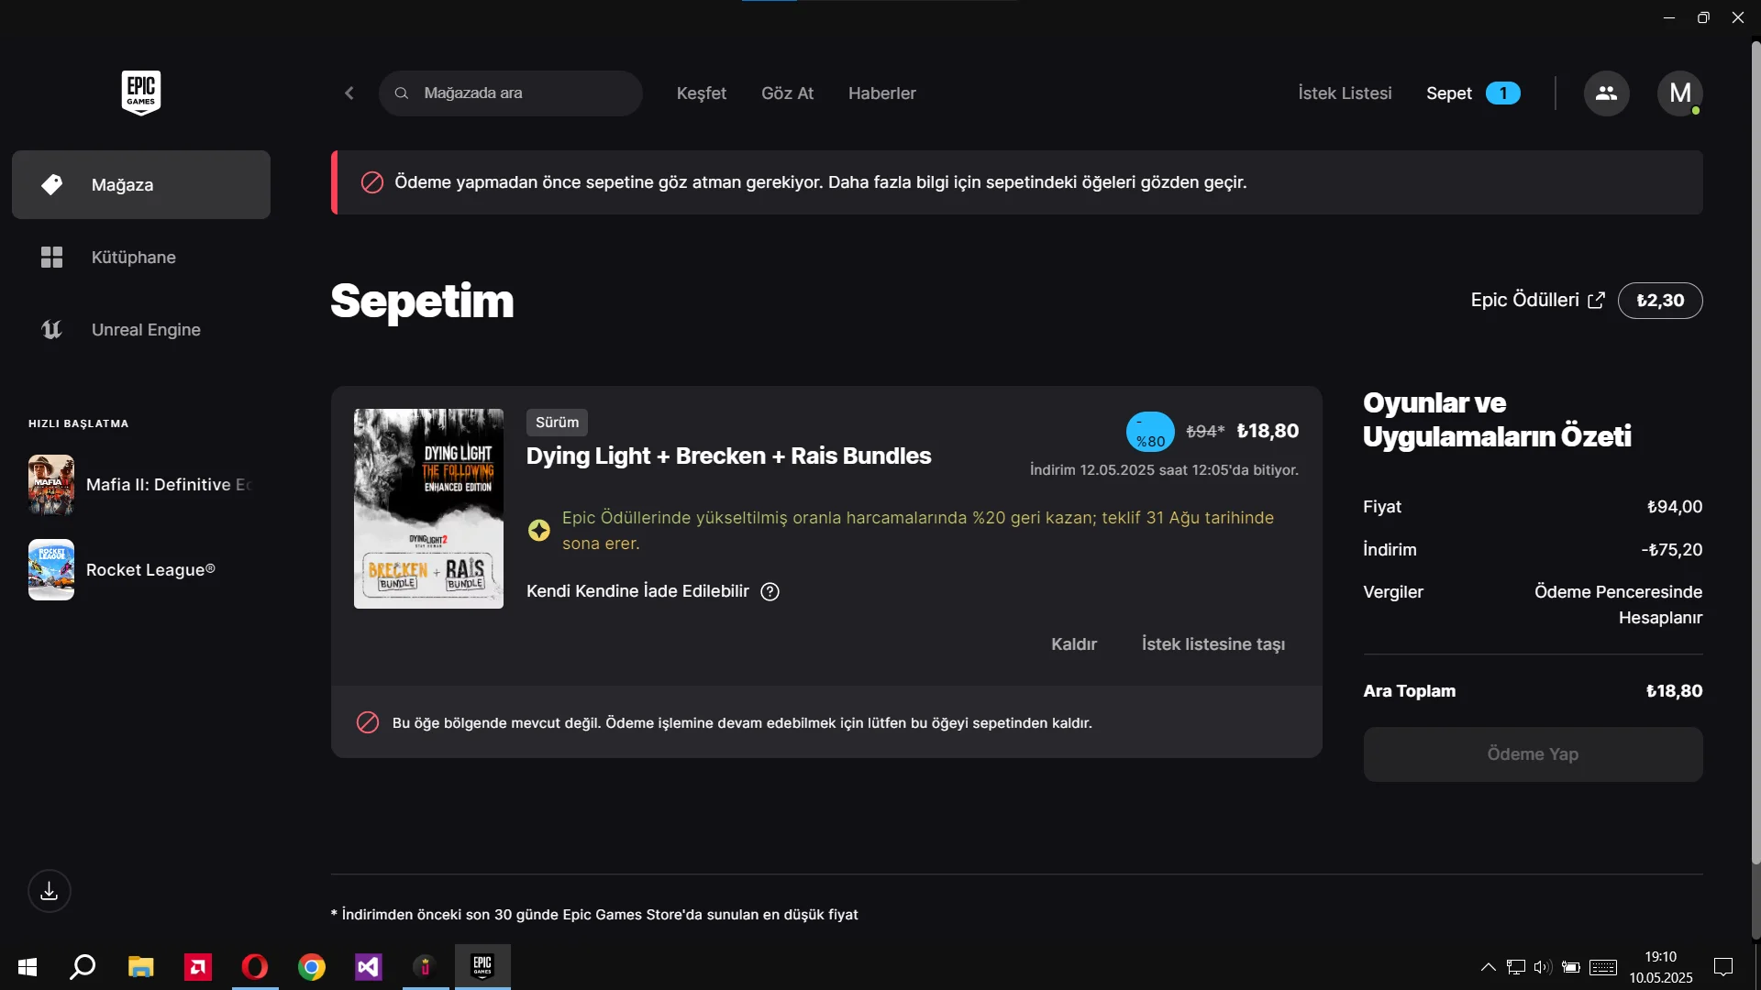
Task: Select Mağaza in the sidebar
Action: coord(141,185)
